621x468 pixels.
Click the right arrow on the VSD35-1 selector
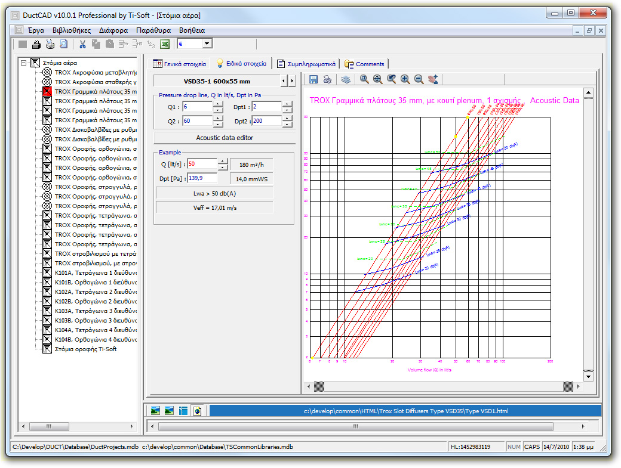(291, 81)
